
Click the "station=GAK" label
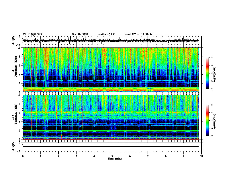coord(107,34)
